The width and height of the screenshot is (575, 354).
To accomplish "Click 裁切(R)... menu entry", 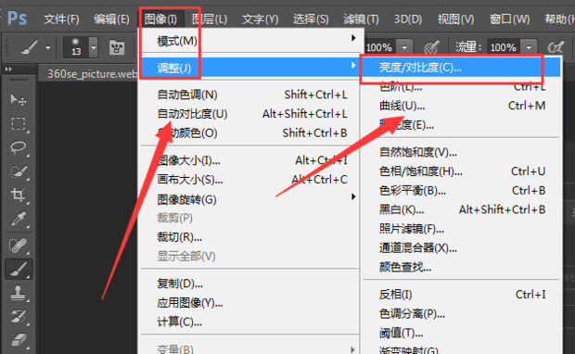I will point(250,237).
